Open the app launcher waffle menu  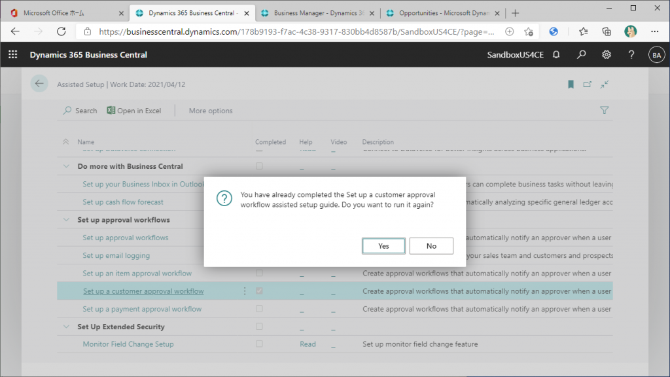tap(13, 55)
